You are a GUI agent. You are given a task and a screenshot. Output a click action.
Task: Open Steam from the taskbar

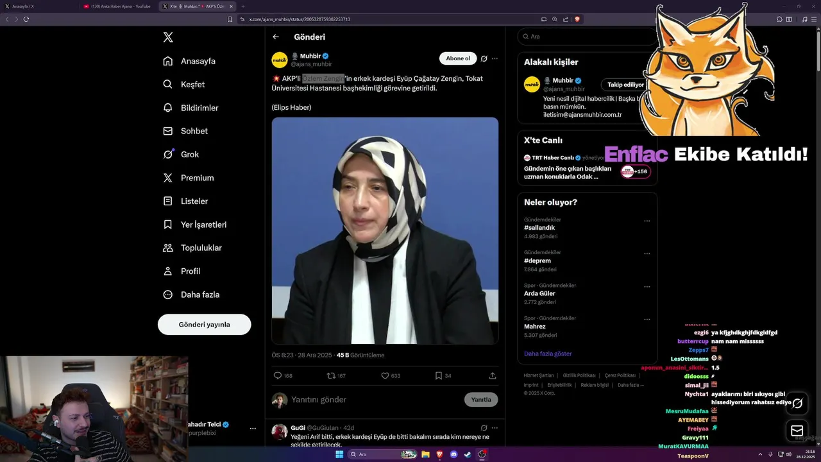(468, 454)
